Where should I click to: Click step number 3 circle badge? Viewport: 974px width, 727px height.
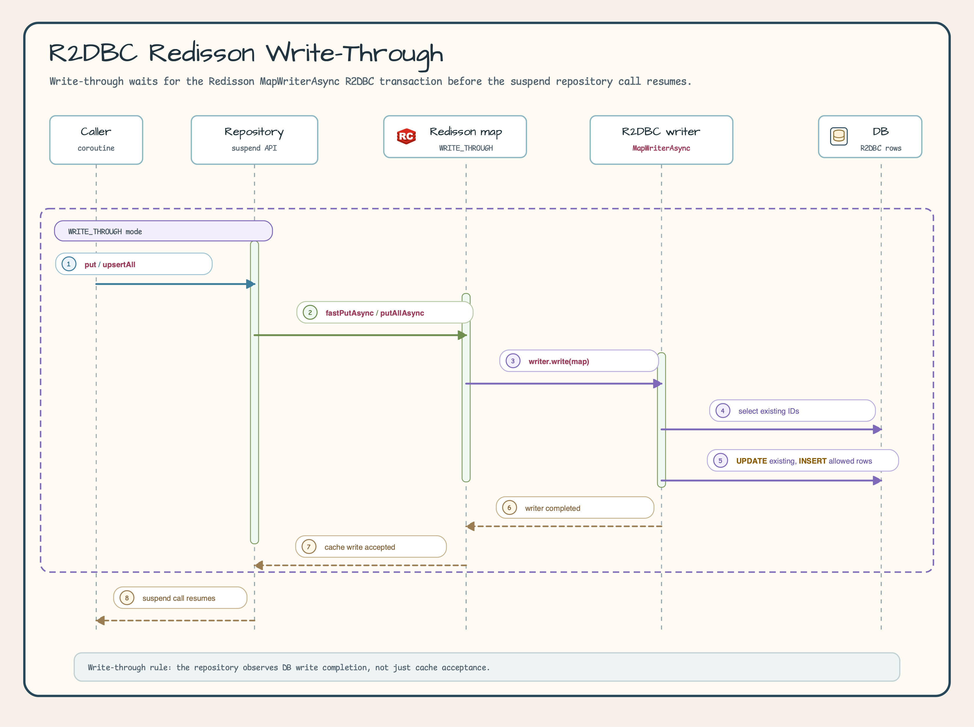pos(513,361)
